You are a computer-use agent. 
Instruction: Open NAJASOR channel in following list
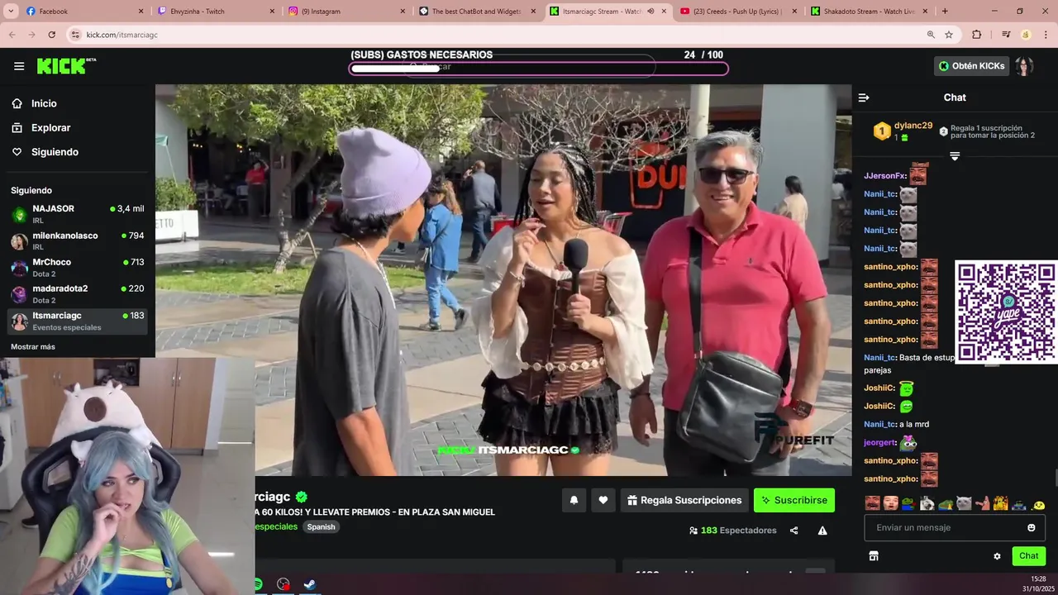[78, 214]
